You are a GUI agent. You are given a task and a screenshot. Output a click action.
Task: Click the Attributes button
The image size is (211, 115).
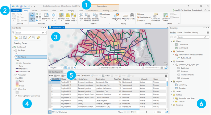105,14
